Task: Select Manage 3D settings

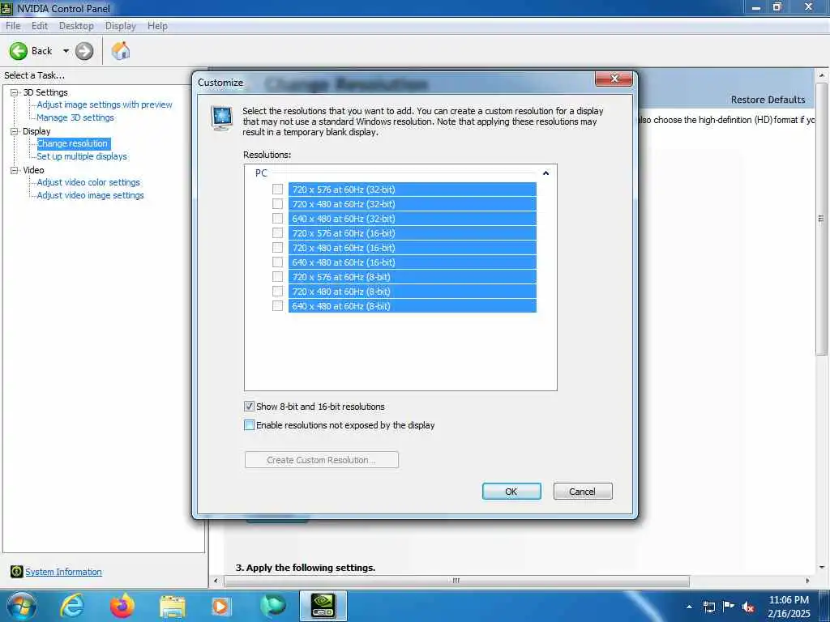Action: 75,117
